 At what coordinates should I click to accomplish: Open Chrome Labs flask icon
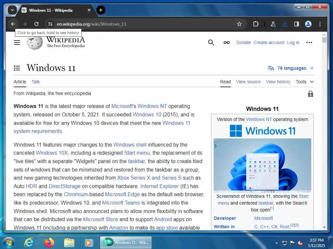[273, 24]
